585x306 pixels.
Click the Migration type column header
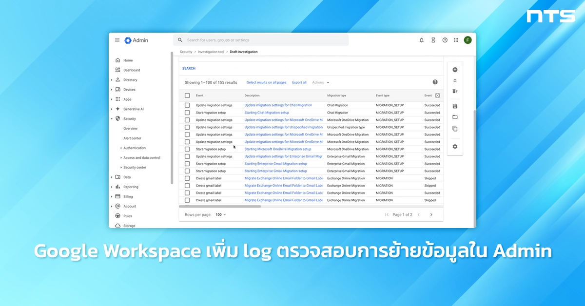click(336, 96)
